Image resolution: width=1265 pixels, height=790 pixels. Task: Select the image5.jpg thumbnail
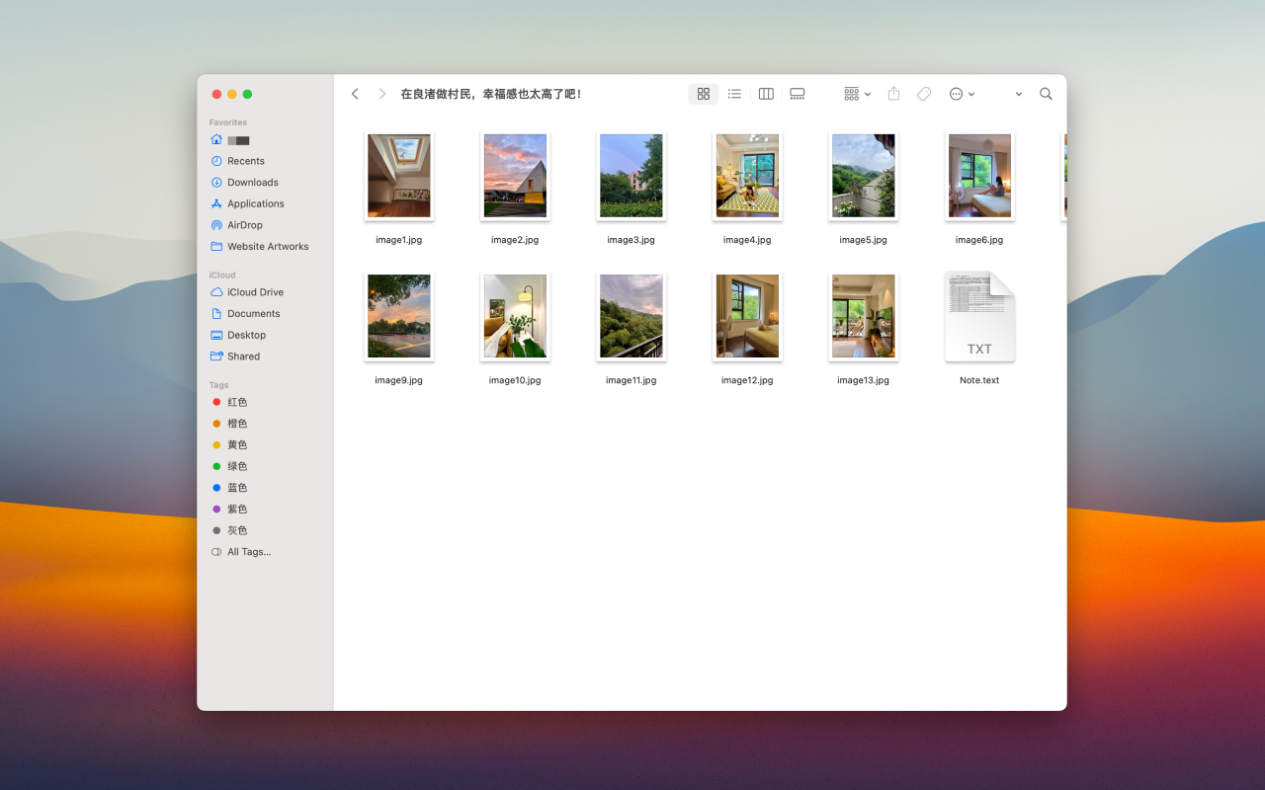[x=864, y=176]
